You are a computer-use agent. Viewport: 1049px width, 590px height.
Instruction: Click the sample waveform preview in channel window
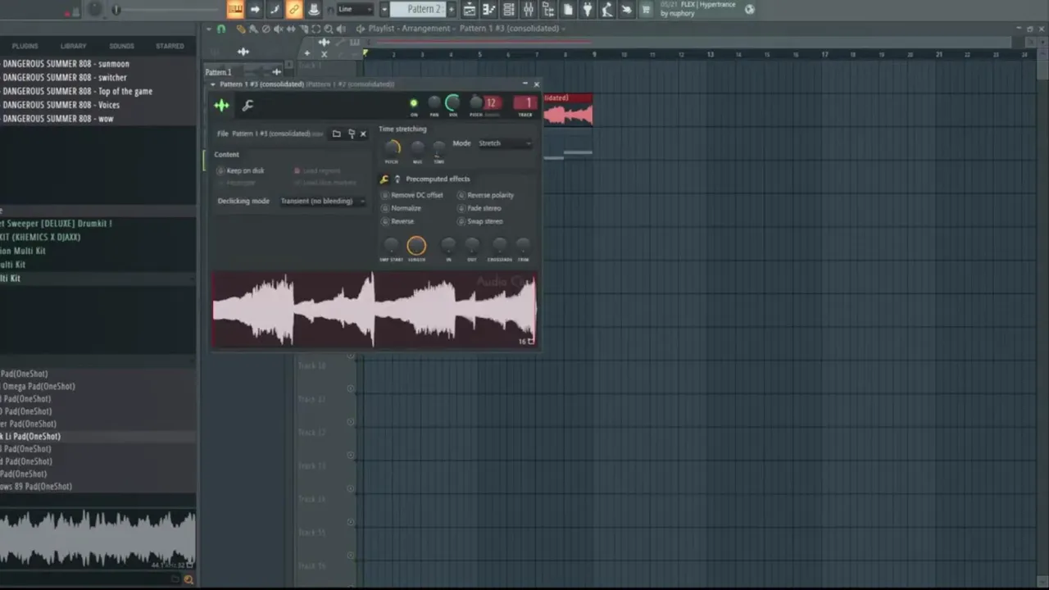pos(374,311)
